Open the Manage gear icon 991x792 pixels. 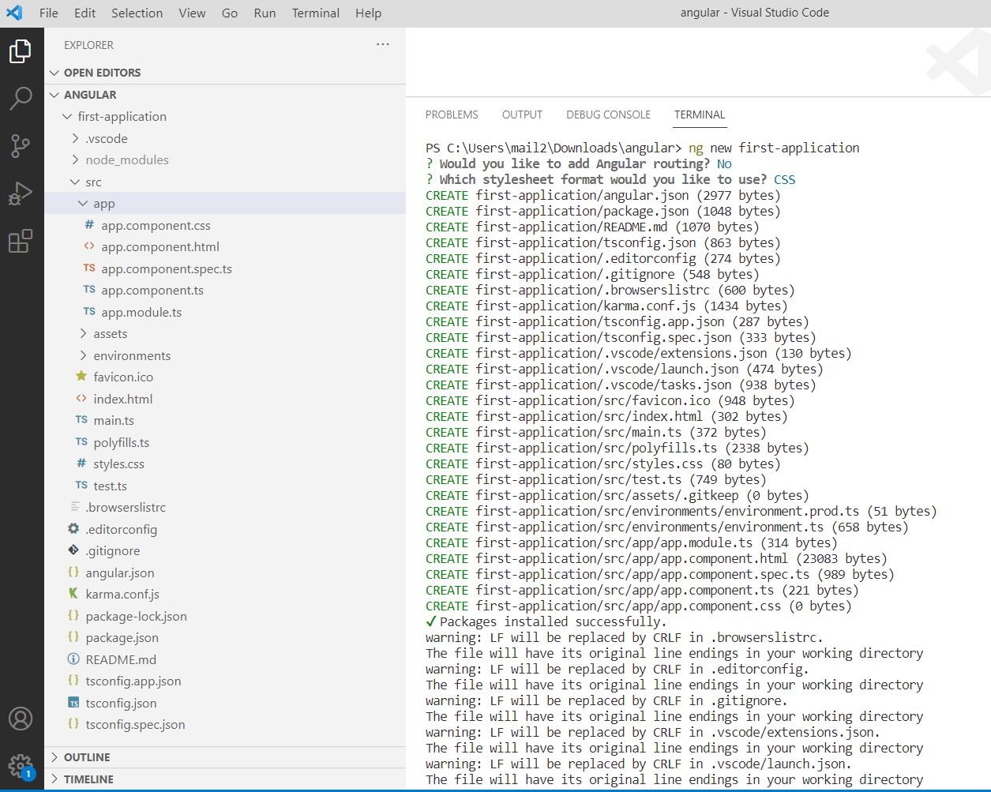[21, 766]
